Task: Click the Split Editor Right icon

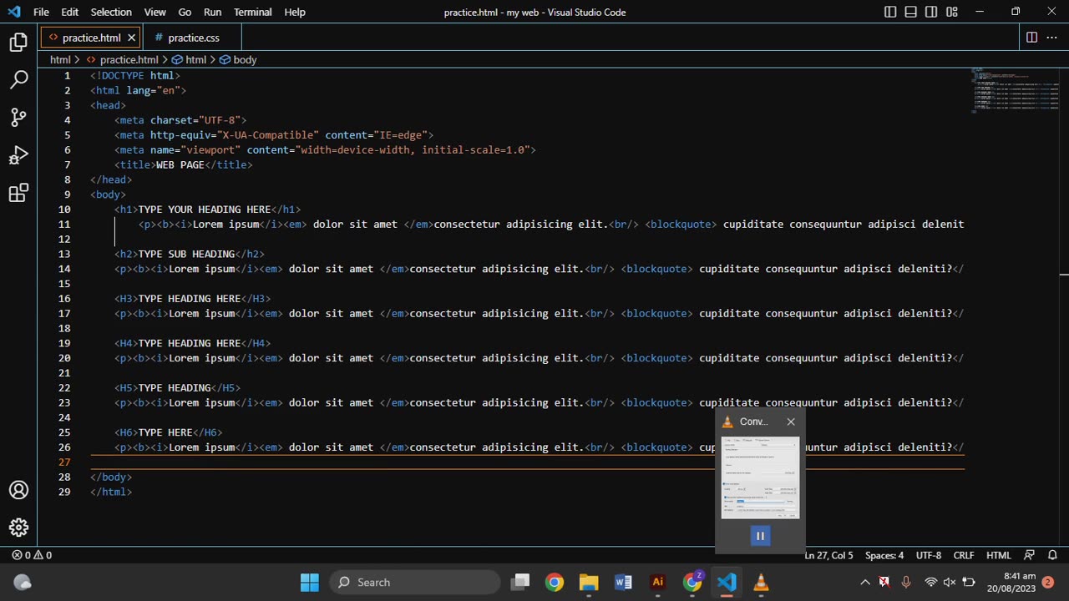Action: [1031, 38]
